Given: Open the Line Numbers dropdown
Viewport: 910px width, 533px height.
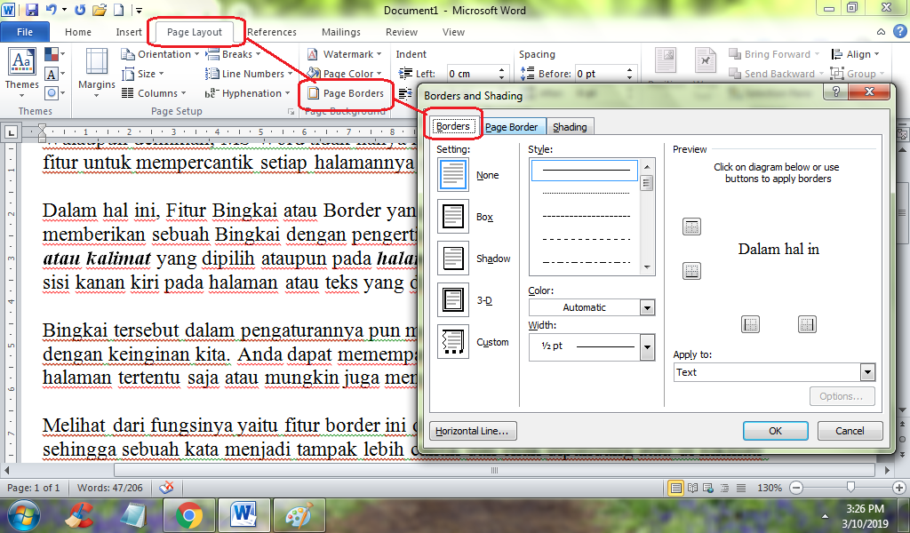Looking at the screenshot, I should click(x=249, y=75).
